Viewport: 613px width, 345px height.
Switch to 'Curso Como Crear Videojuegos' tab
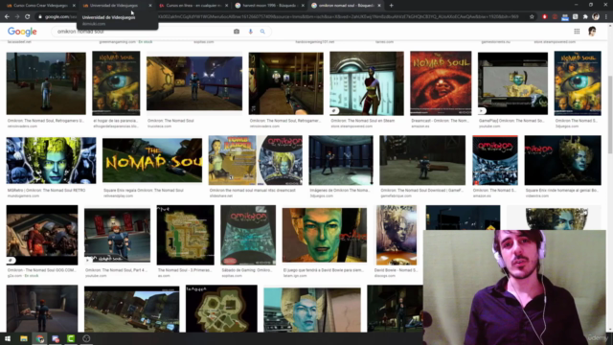(x=39, y=6)
